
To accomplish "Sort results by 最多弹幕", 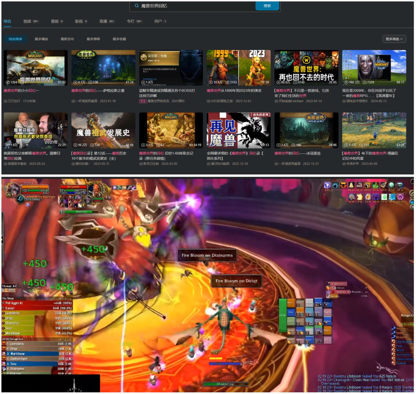I will (x=93, y=39).
